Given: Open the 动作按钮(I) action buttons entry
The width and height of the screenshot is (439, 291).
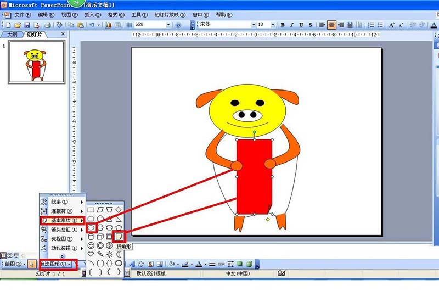Looking at the screenshot, I should pyautogui.click(x=63, y=248).
